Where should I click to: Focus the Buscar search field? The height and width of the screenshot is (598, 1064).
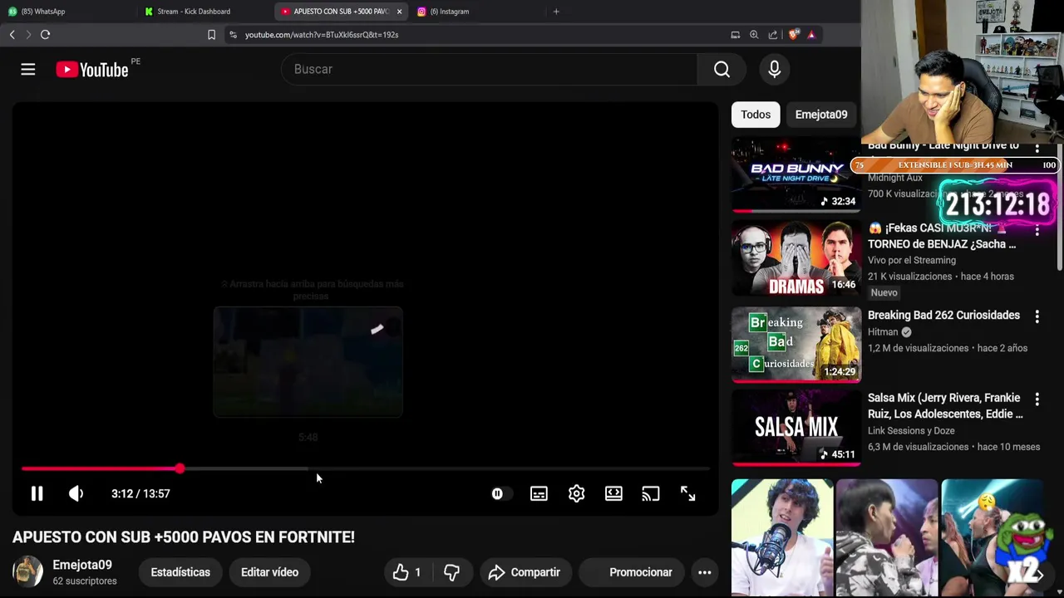(x=490, y=70)
